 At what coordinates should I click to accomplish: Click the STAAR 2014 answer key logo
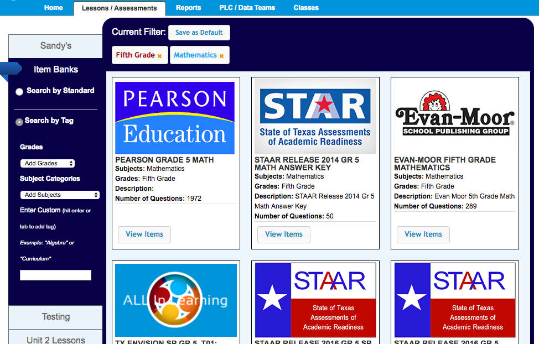[315, 116]
